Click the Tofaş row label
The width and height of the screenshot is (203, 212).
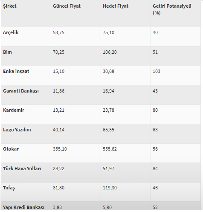click(9, 188)
